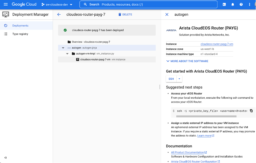Viewport: 256px width, 163px height.
Task: Click the panel divider resize handle
Action: click(160, 87)
